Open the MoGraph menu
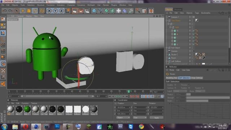This screenshot has width=231, height=130. coord(91,5)
